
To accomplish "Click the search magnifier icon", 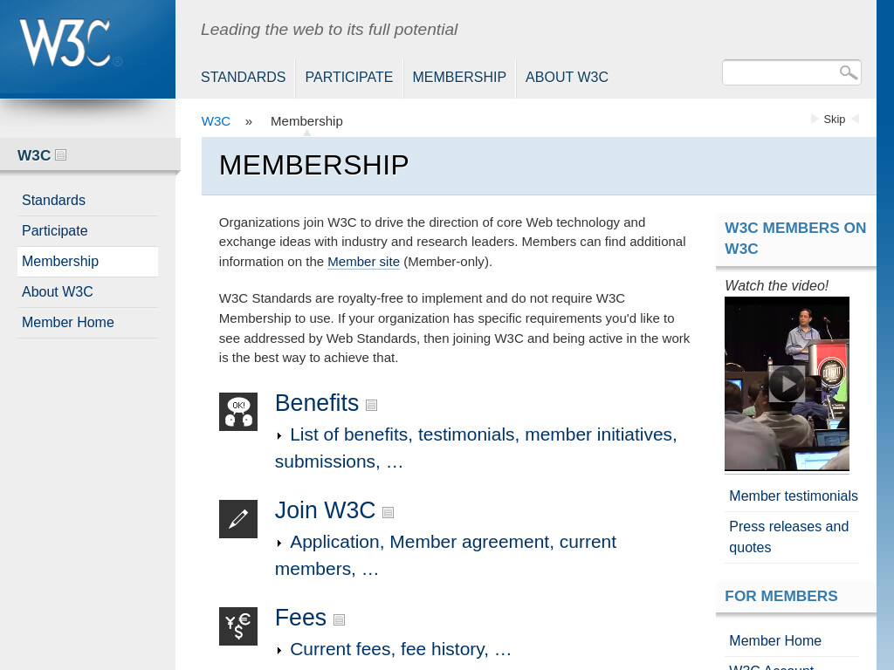I will 848,72.
